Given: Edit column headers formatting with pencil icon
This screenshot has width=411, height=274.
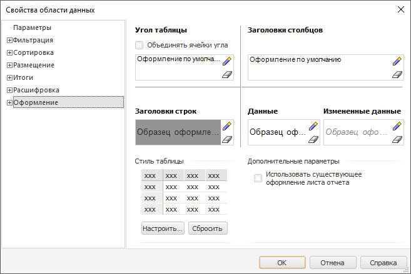Looking at the screenshot, I should pos(397,61).
